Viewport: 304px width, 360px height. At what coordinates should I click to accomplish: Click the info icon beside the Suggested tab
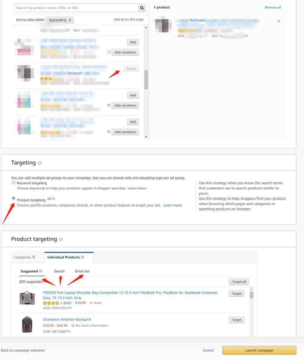tap(41, 271)
